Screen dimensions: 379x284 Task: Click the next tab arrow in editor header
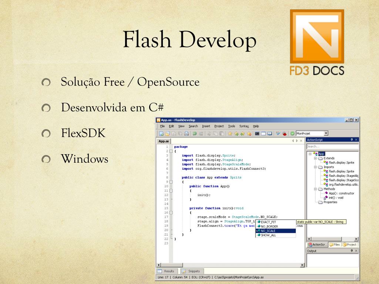pyautogui.click(x=297, y=141)
